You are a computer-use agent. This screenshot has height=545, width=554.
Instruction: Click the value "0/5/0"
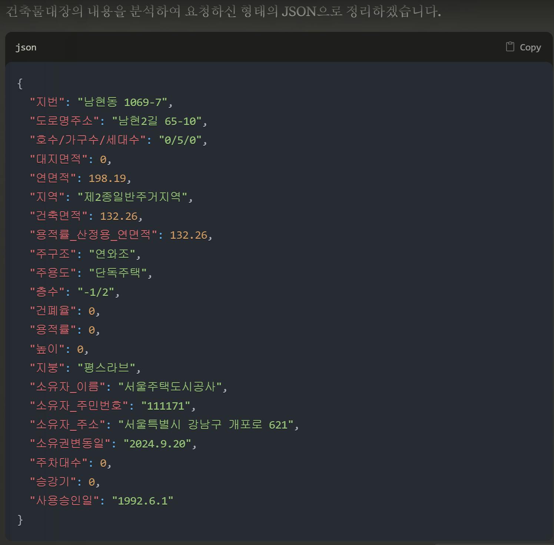[x=180, y=140]
